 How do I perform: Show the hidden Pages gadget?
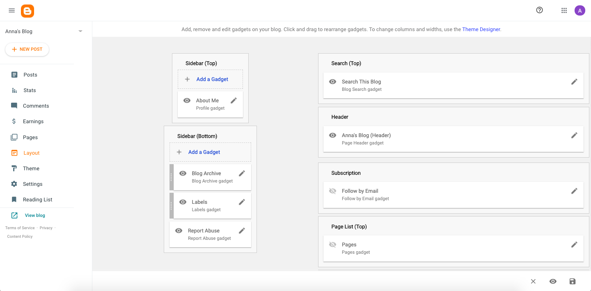(x=333, y=245)
